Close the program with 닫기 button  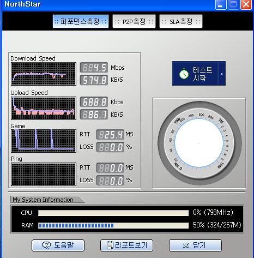195,245
